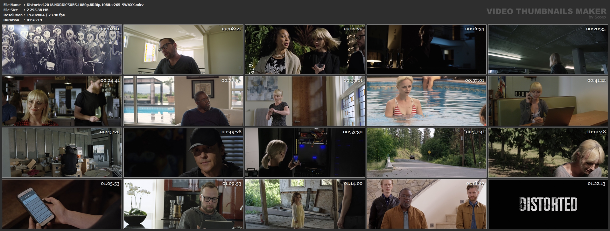Image resolution: width=610 pixels, height=231 pixels.
Task: Click the file name text ending SWAXX.mkv
Action: click(85, 5)
